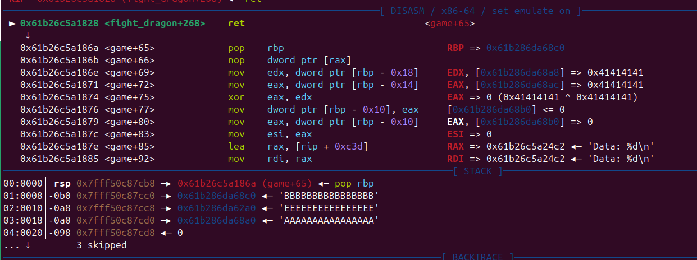This screenshot has height=260, width=697.
Task: Click the nop mnemonic at game+66
Action: (236, 61)
